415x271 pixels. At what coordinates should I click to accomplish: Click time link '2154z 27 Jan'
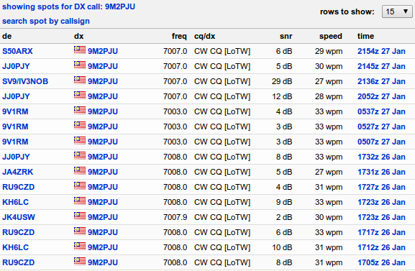point(381,51)
